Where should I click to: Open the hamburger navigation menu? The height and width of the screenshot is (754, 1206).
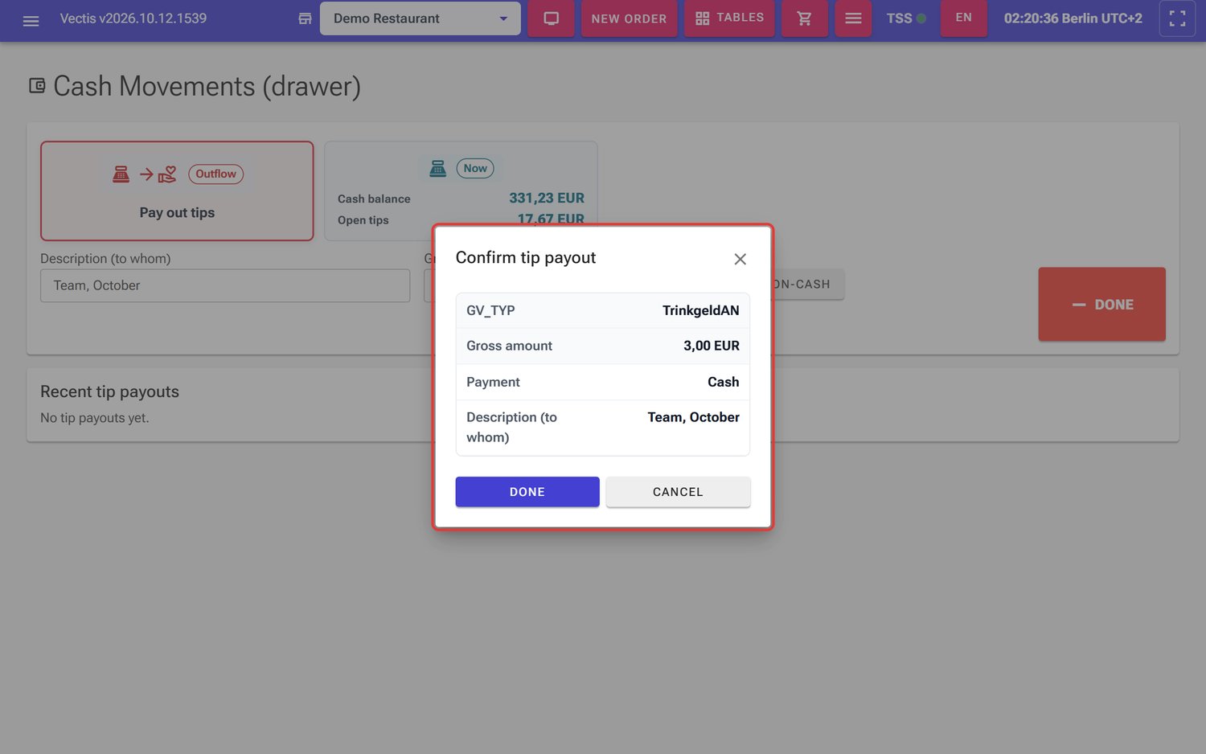click(x=31, y=19)
